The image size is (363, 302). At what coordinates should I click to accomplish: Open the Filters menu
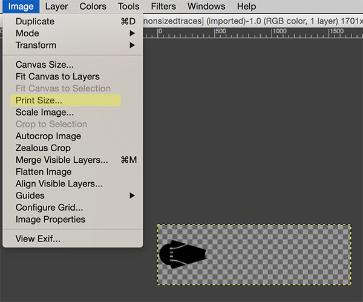[x=163, y=7]
